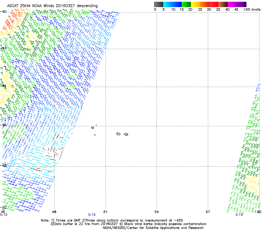Click the note line about Times are GMT
The width and height of the screenshot is (262, 230).
tap(112, 220)
